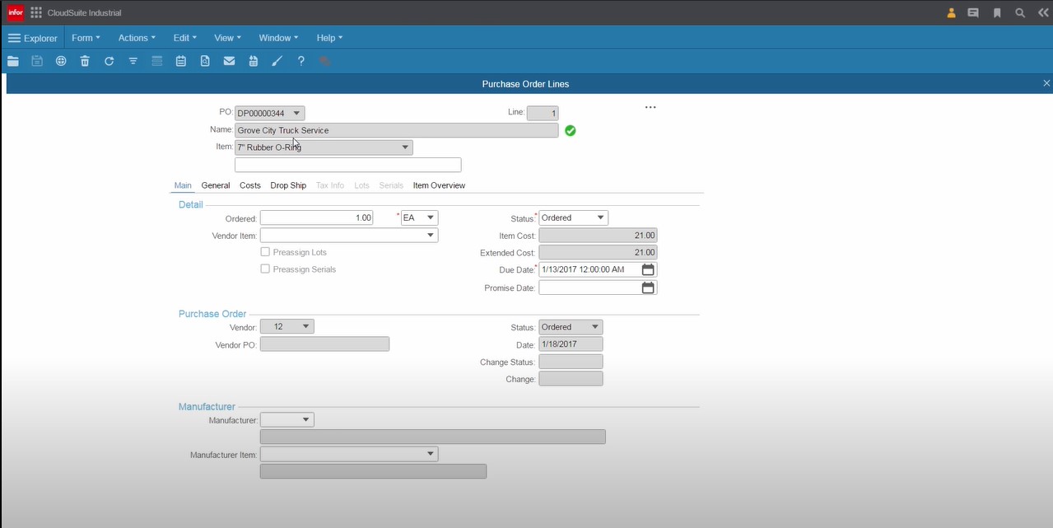Viewport: 1053px width, 528px height.
Task: Switch to the Drop Ship tab
Action: pyautogui.click(x=288, y=185)
